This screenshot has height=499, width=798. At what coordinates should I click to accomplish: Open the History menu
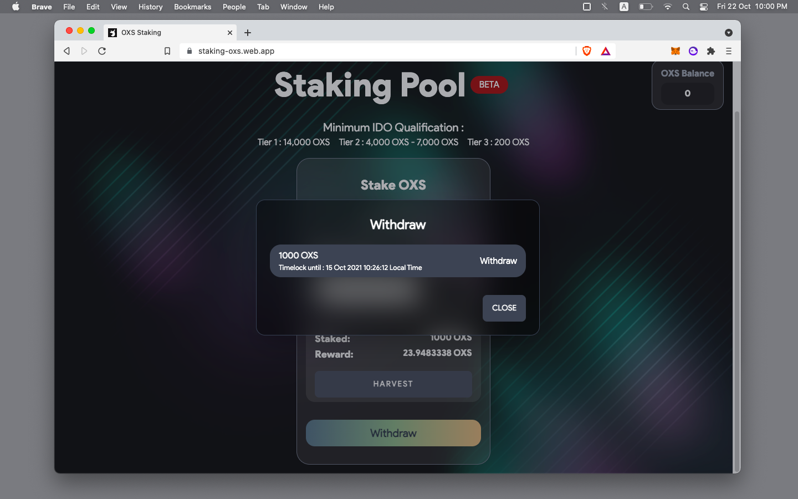(151, 7)
